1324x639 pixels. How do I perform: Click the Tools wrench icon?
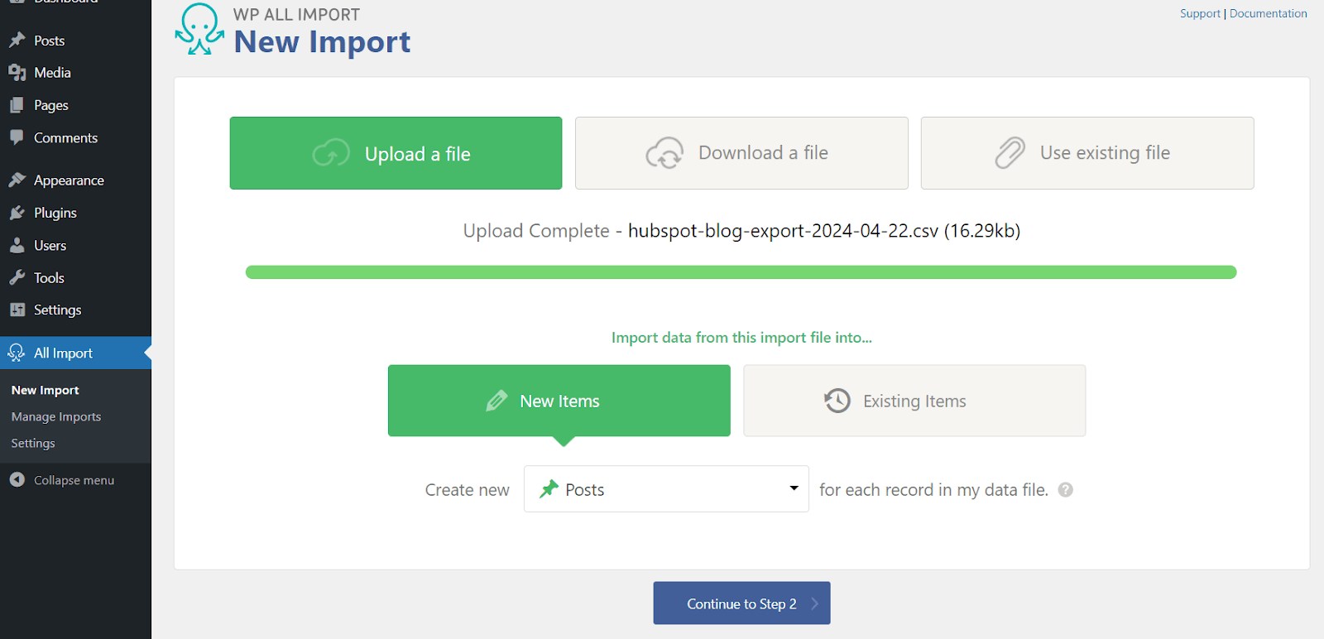pos(17,278)
